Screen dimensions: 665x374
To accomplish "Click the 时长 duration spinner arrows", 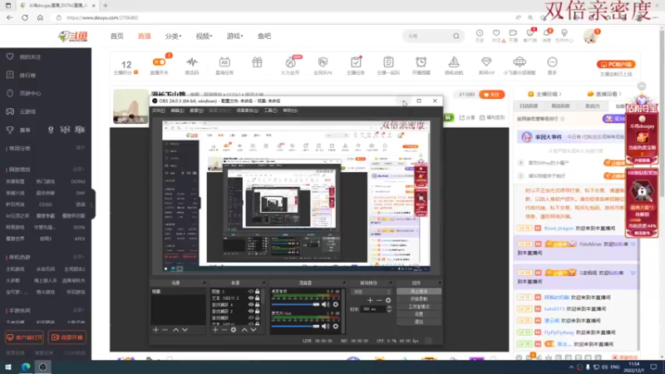I will point(389,309).
